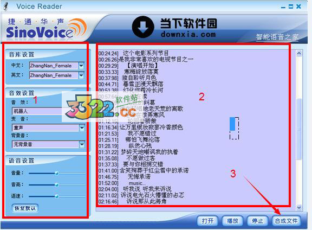
Task: Click the microphone icon in title bar
Action: coord(6,7)
